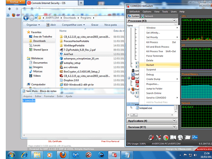Open a new Firefox tab
The height and width of the screenshot is (159, 212).
coord(81,3)
